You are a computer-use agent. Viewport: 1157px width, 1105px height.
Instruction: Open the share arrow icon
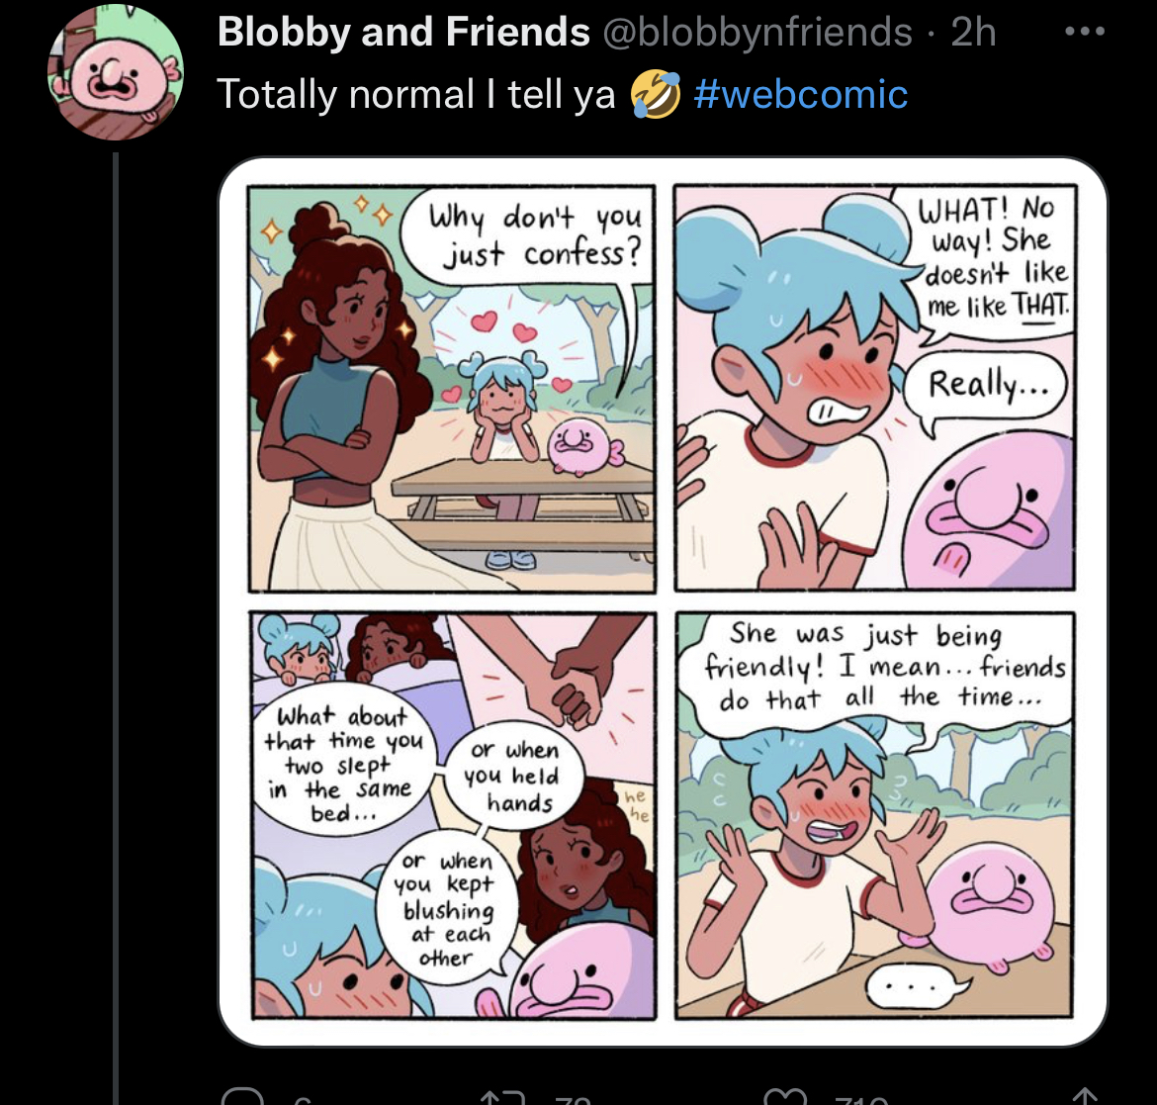(1085, 1097)
